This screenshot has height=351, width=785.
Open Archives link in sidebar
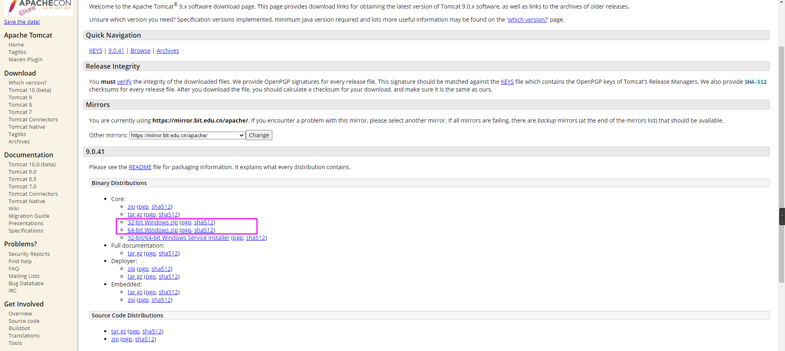pyautogui.click(x=19, y=142)
